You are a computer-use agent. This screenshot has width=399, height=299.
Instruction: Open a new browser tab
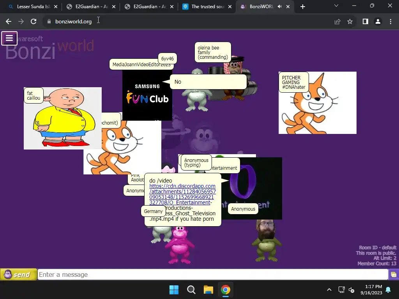tap(302, 7)
